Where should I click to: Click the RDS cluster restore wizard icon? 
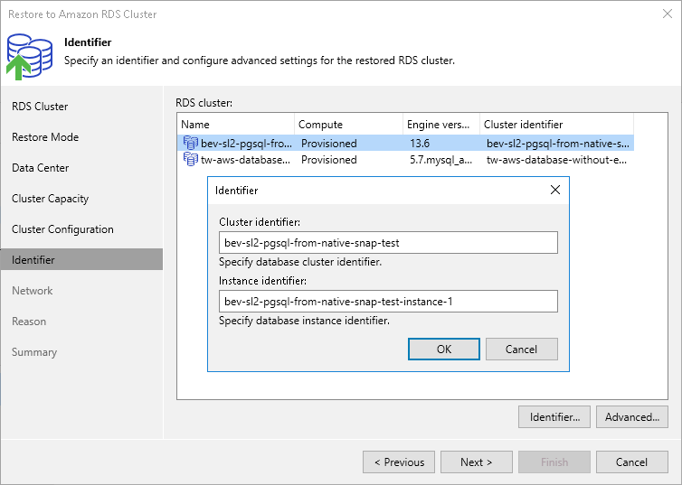[29, 53]
